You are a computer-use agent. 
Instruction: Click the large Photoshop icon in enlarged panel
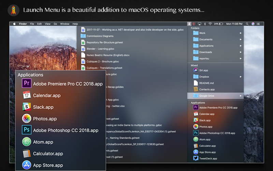[27, 130]
